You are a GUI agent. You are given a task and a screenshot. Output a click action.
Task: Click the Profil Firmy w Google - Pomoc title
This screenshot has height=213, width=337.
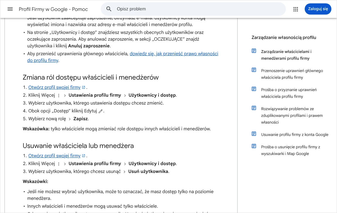[x=53, y=9]
